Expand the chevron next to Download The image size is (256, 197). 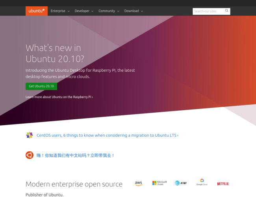point(142,11)
